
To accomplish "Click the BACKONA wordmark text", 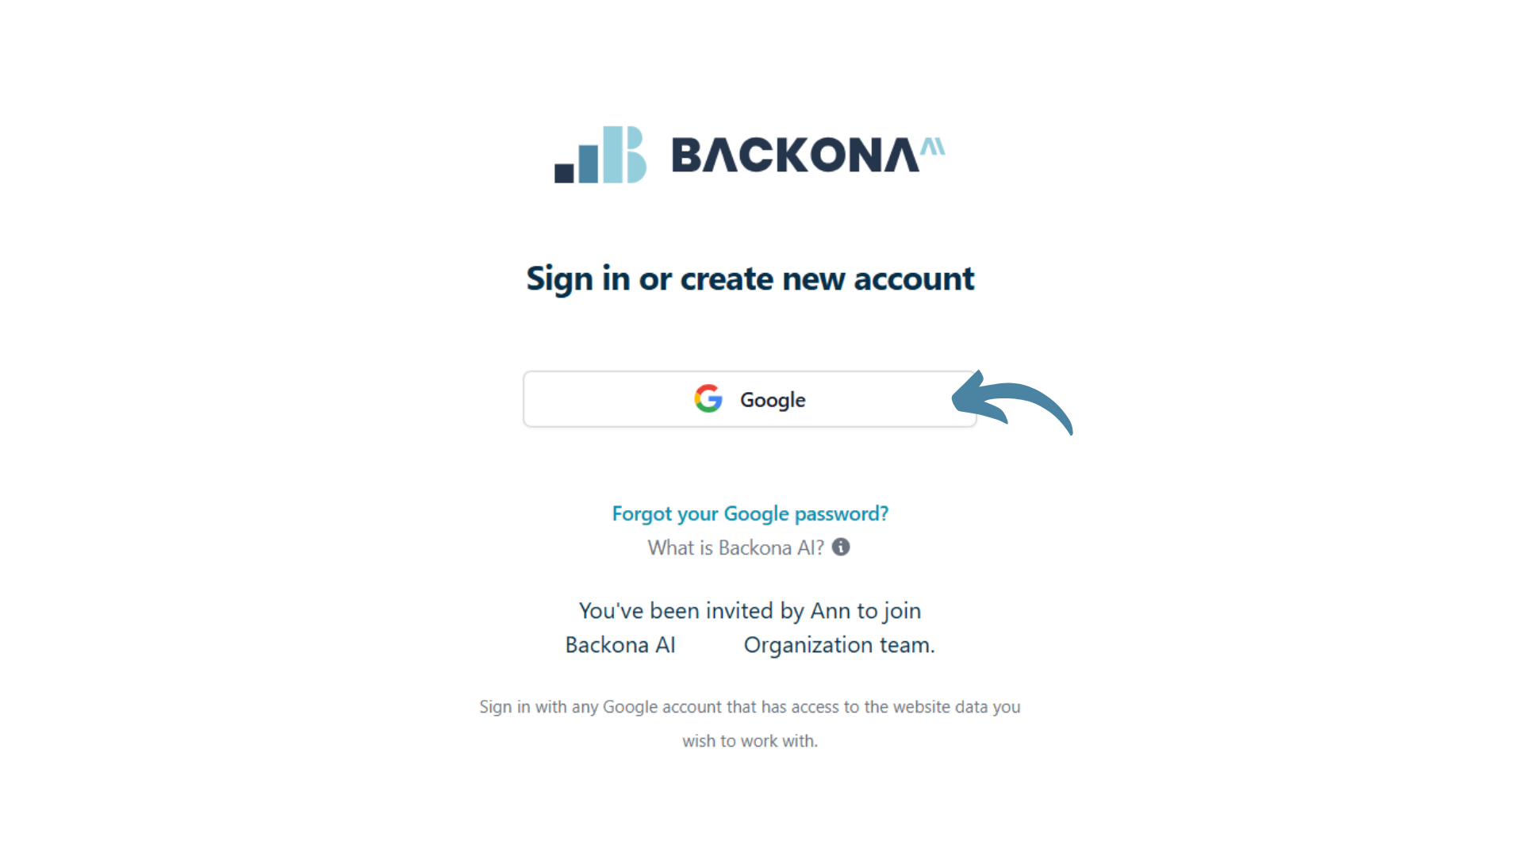I will [x=796, y=155].
